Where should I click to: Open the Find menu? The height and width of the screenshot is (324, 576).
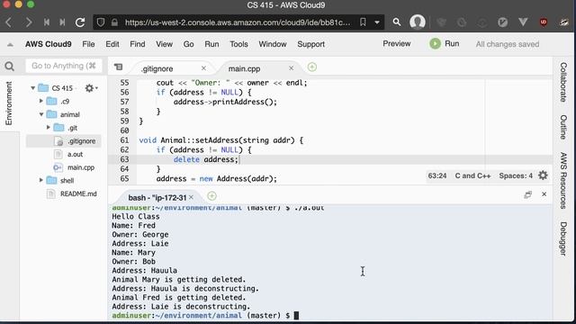coord(138,44)
